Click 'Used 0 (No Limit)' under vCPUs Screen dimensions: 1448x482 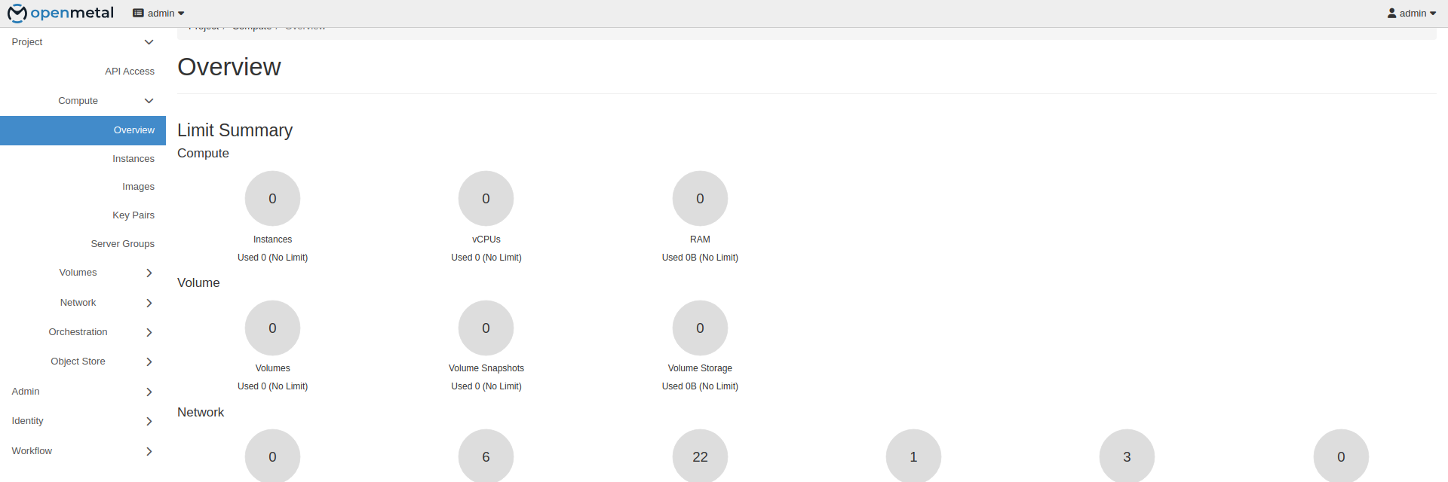[486, 258]
